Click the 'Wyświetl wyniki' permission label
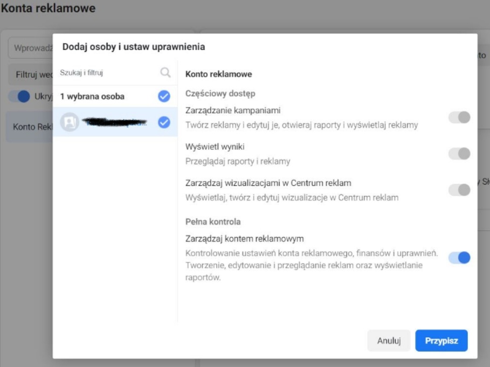This screenshot has height=367, width=490. [x=212, y=147]
